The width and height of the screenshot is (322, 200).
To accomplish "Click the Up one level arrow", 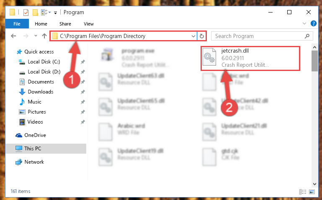I will pos(44,36).
